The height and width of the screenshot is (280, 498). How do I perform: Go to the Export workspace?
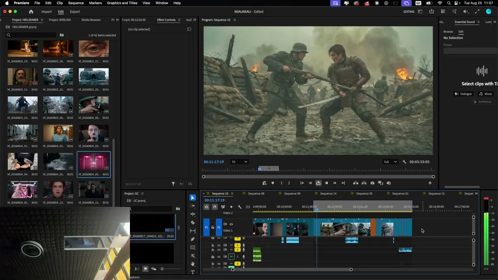[x=75, y=12]
